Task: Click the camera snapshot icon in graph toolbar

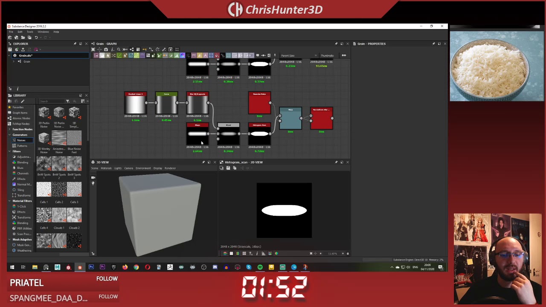Action: (106, 49)
